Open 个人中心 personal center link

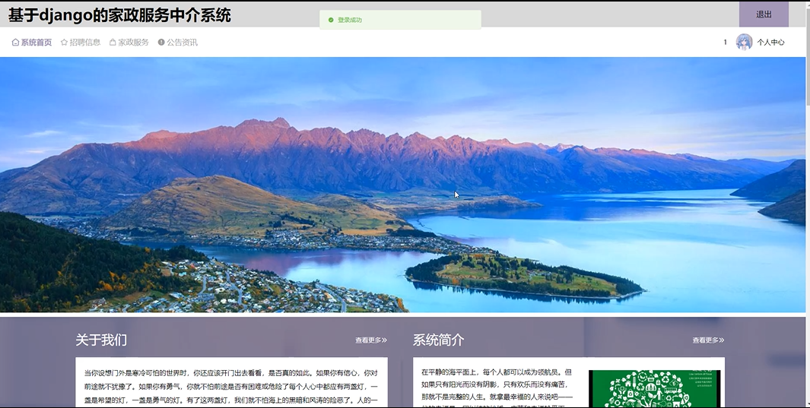pyautogui.click(x=770, y=43)
